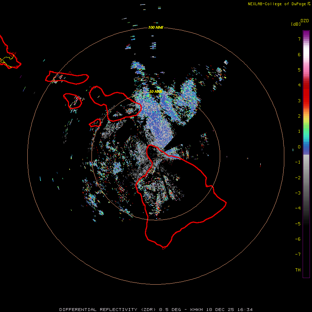This screenshot has height=312, width=312.
Task: Click the TH threshold label on scale
Action: tap(298, 270)
